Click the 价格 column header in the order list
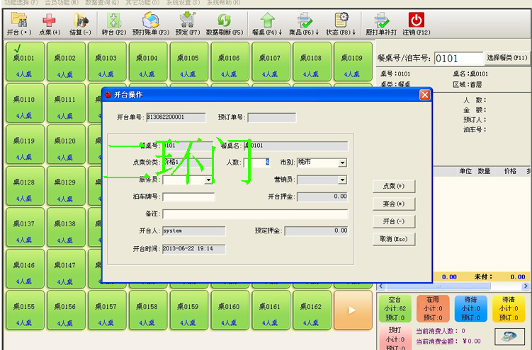The width and height of the screenshot is (532, 350). point(510,171)
